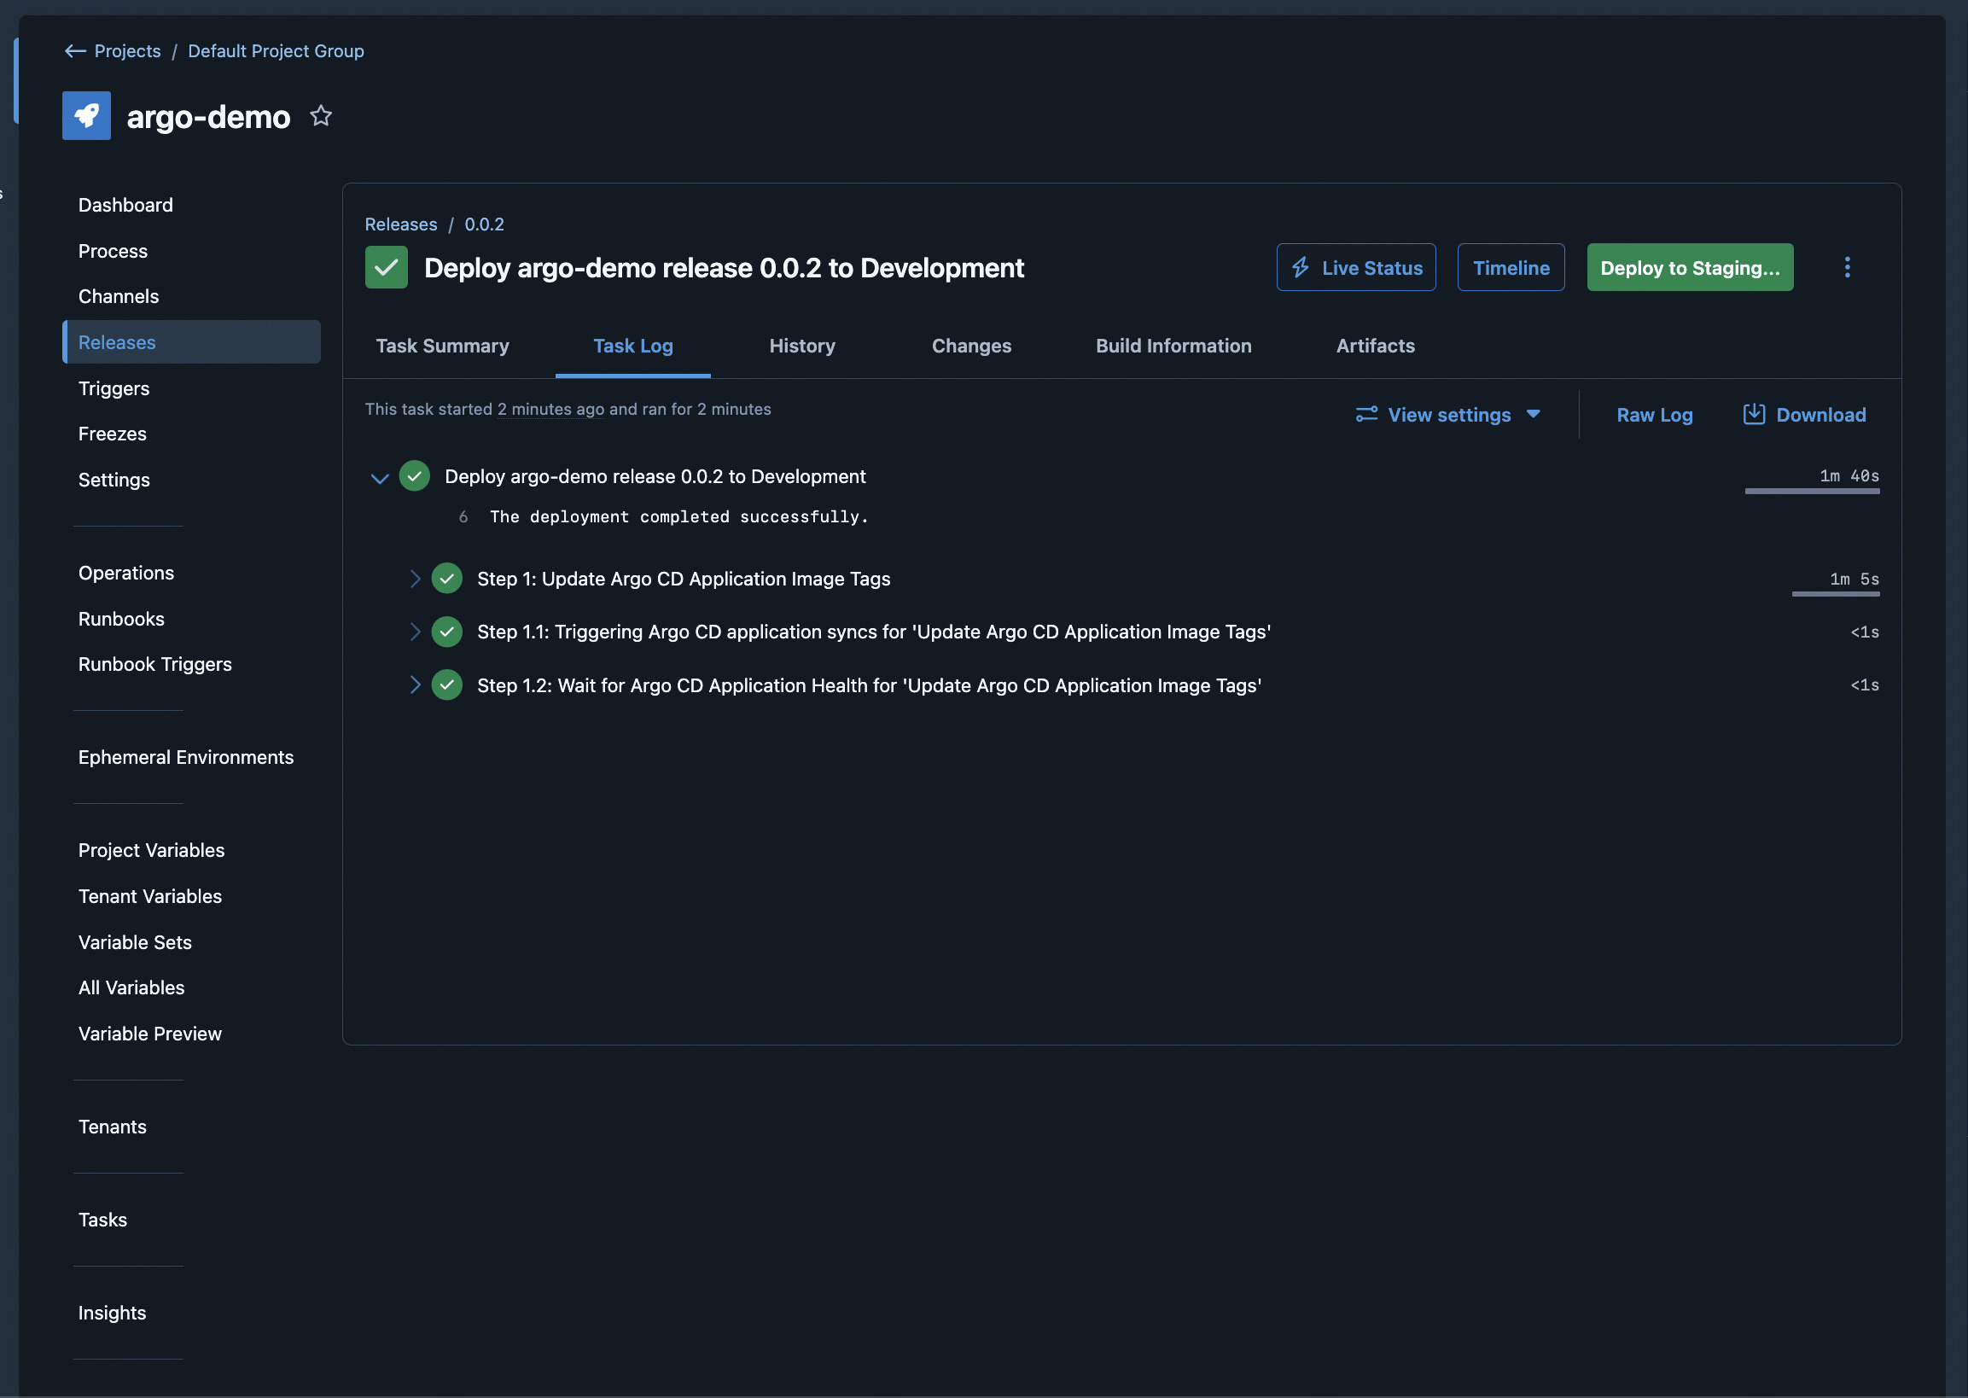Open Freezes in the sidebar

coord(112,434)
